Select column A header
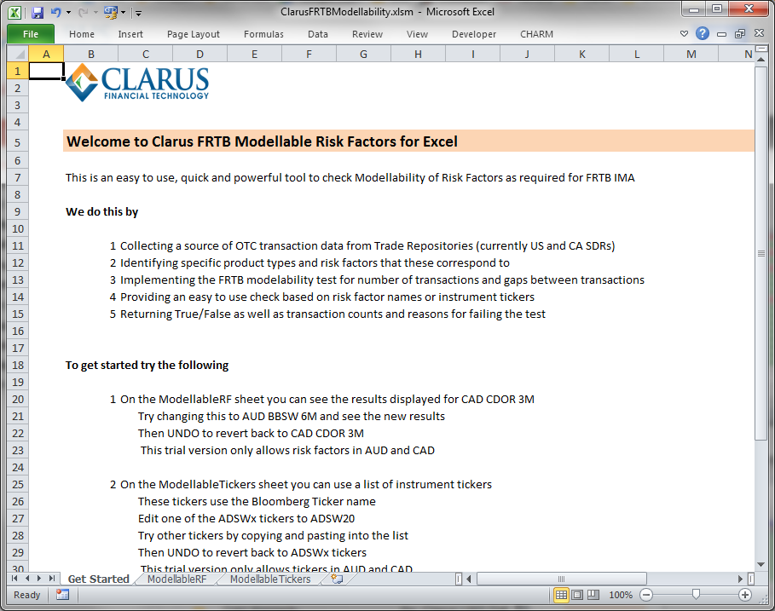775x611 pixels. pos(46,54)
